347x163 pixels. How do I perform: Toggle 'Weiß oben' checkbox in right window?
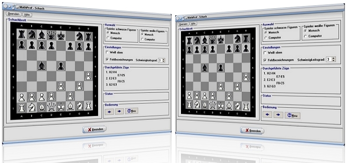point(265,53)
